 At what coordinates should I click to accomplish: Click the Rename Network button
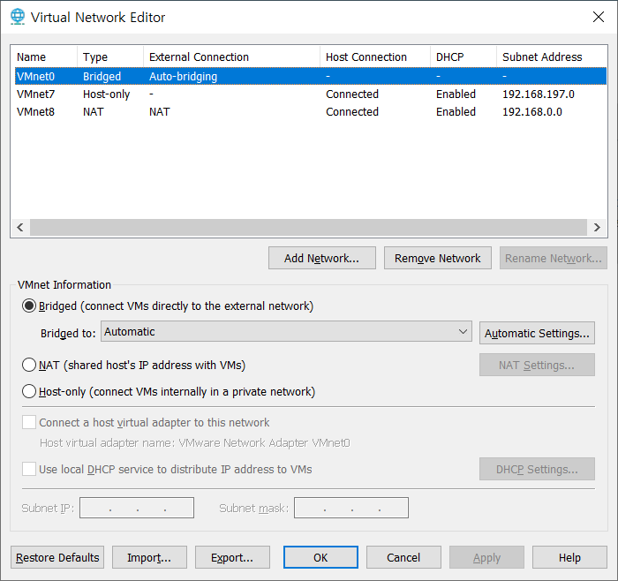click(x=553, y=258)
